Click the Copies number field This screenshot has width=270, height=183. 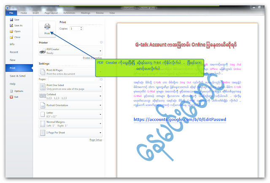click(x=75, y=29)
